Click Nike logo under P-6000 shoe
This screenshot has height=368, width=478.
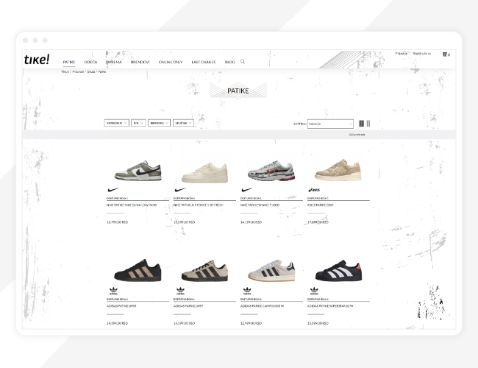pyautogui.click(x=247, y=190)
